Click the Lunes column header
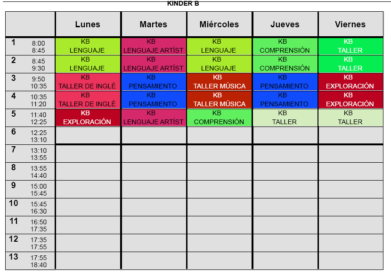 tap(88, 24)
